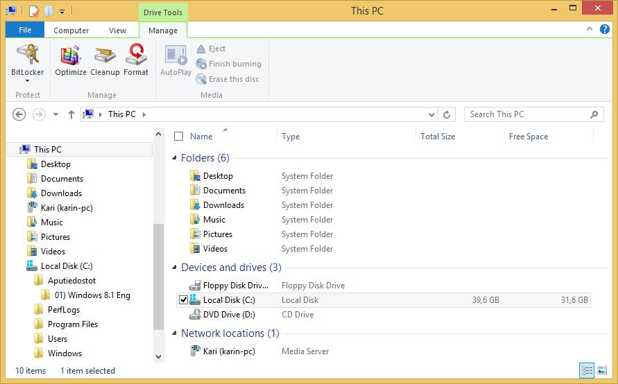
Task: Sort by the Type column header
Action: [x=291, y=137]
